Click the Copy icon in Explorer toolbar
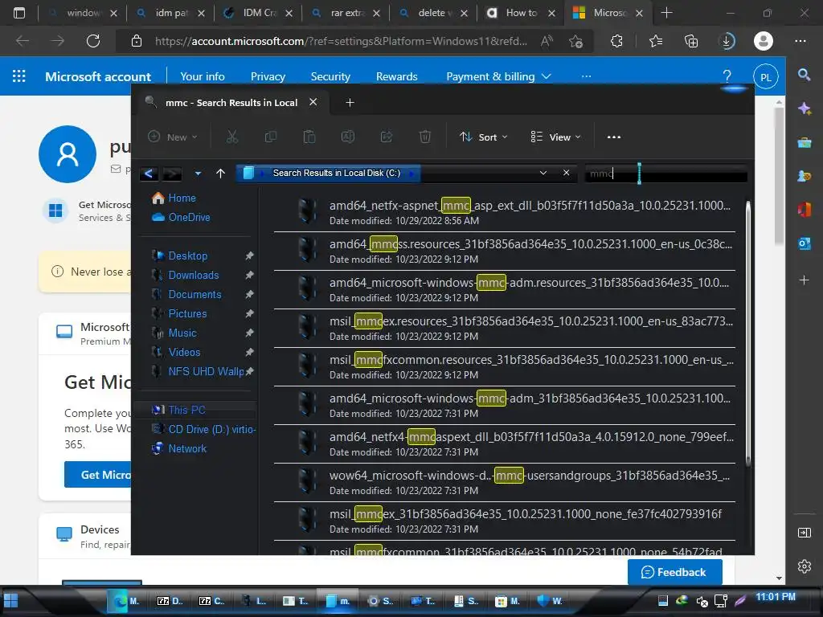Viewport: 823px width, 617px height. tap(270, 137)
